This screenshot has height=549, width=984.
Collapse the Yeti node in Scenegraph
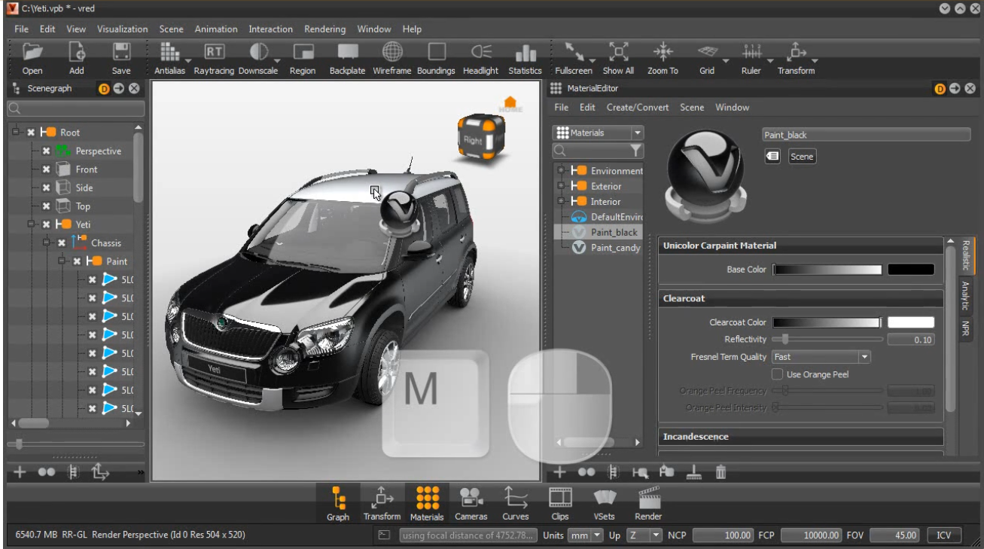point(31,224)
